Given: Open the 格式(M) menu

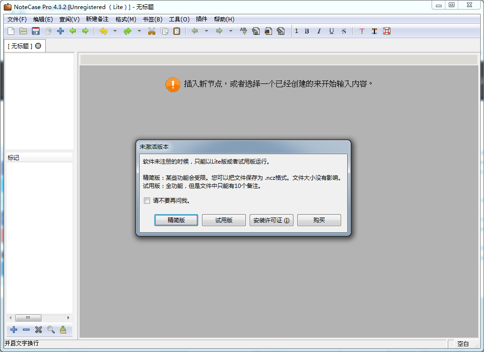Looking at the screenshot, I should tap(126, 20).
